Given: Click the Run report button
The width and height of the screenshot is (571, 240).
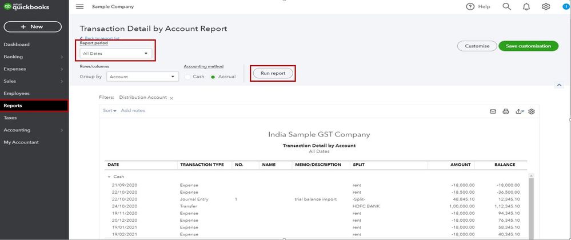Looking at the screenshot, I should tap(273, 73).
